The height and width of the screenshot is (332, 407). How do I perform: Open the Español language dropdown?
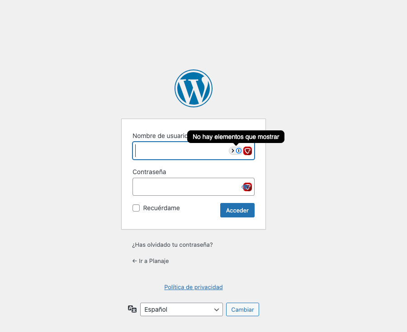[x=181, y=309]
